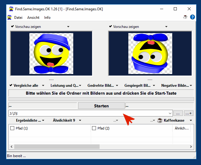201x165 pixels.
Task: Click the 'Bin bereit ...' status bar text
Action: point(16,156)
